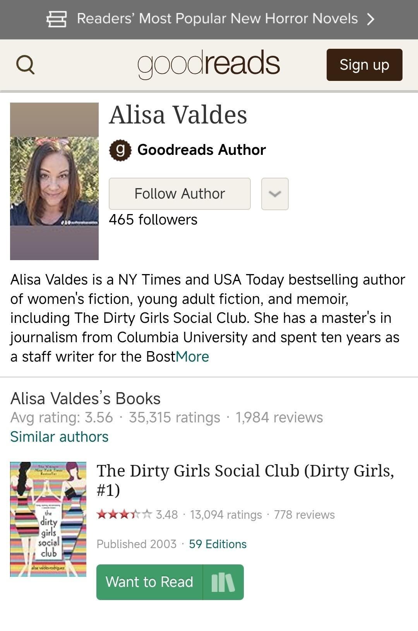Click the Follow Author button
This screenshot has height=631, width=418.
pyautogui.click(x=180, y=194)
